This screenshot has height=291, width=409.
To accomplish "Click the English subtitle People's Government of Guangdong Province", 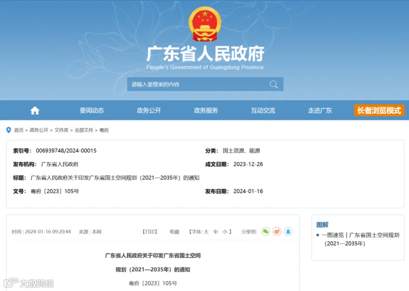I will [x=205, y=67].
